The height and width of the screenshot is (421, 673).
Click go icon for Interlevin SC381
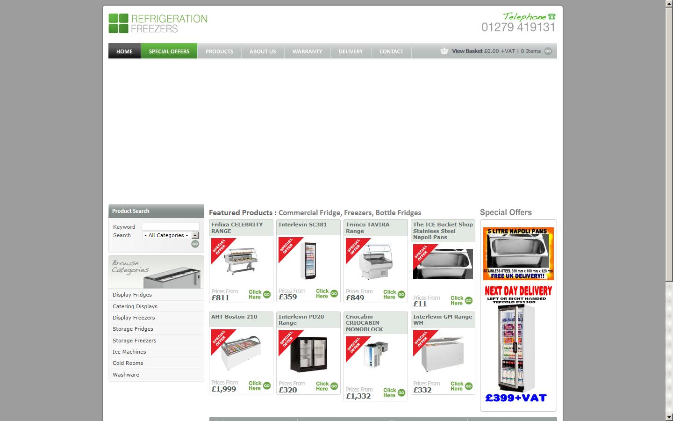pyautogui.click(x=334, y=293)
